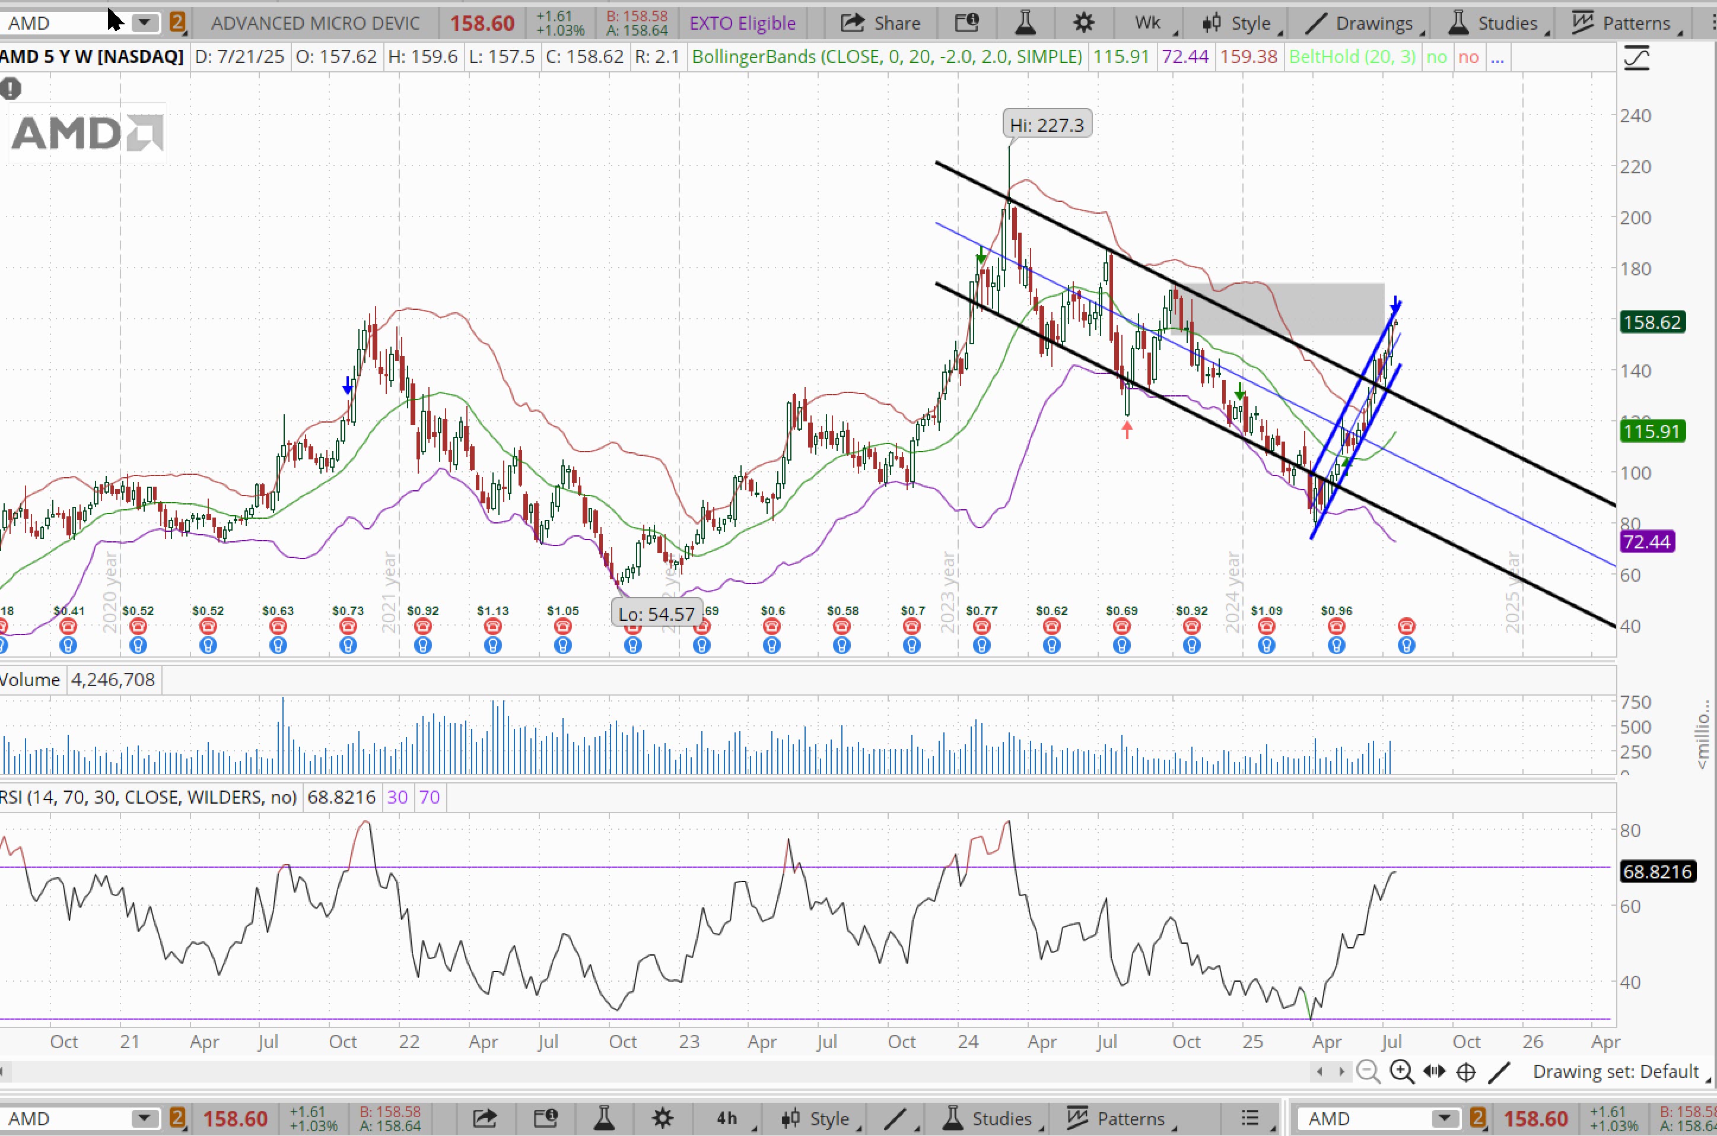Select the trendline drawing tool beside crosshair
Image resolution: width=1717 pixels, height=1136 pixels.
click(x=1499, y=1071)
